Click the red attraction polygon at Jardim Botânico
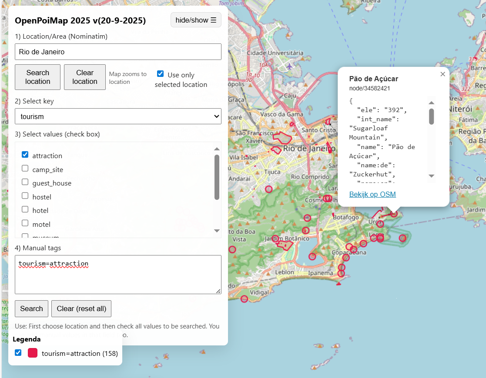 285,245
